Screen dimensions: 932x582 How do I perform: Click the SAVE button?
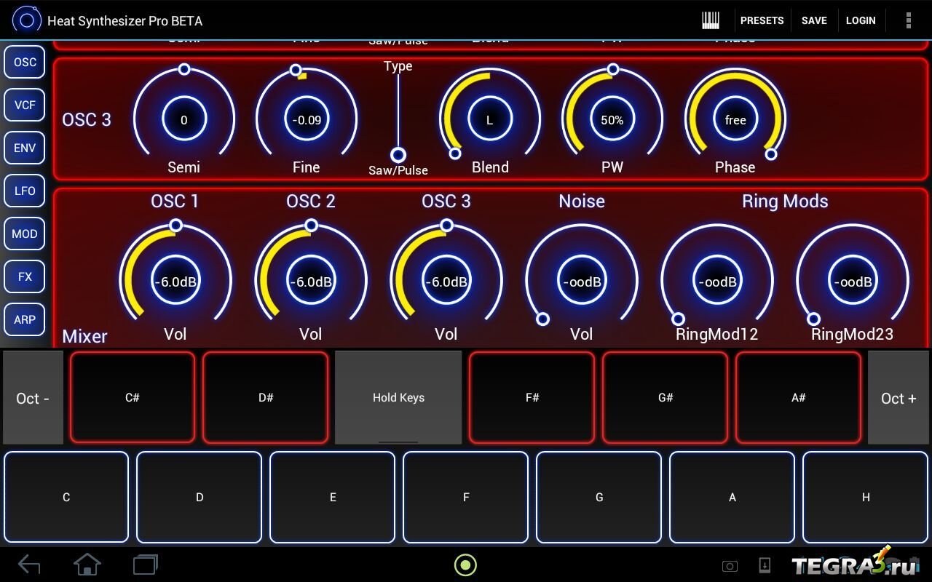click(x=814, y=20)
